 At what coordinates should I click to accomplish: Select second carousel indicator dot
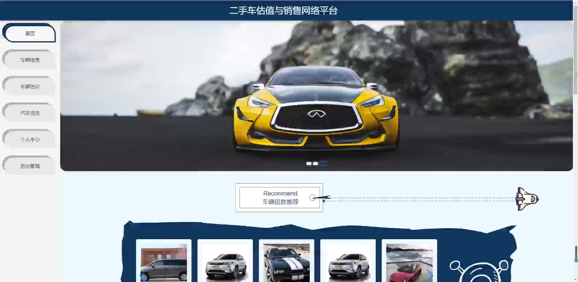coord(315,164)
